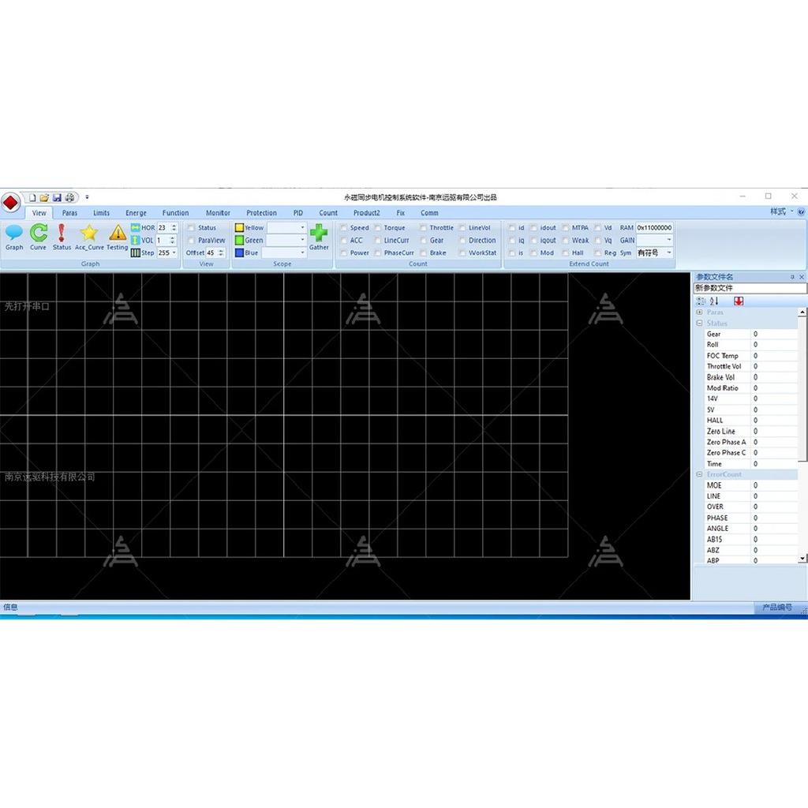
Task: Check the MTPA extend count checkbox
Action: coord(566,228)
